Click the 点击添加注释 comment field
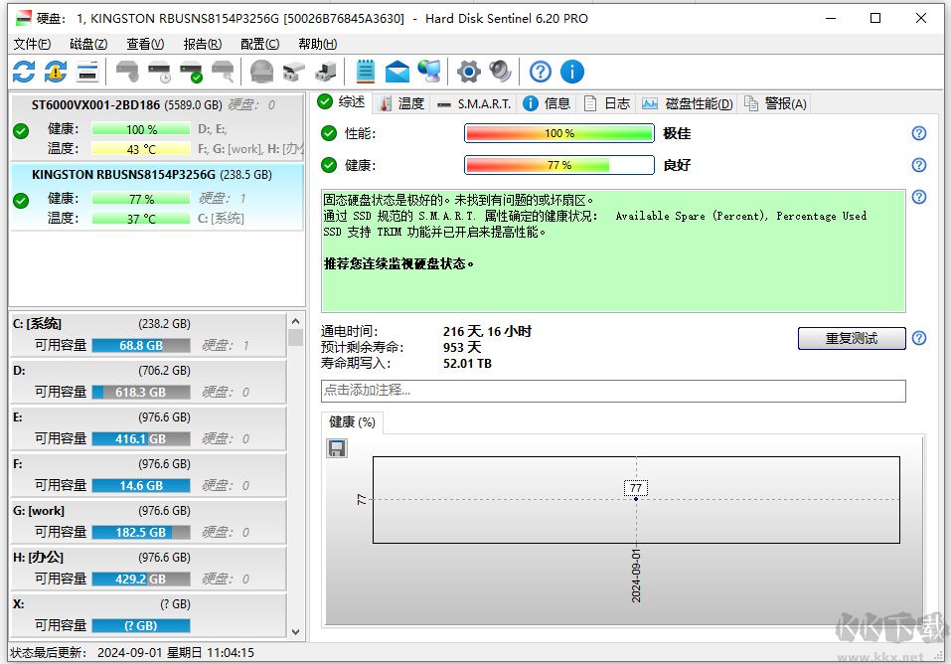The image size is (951, 664). tap(612, 391)
